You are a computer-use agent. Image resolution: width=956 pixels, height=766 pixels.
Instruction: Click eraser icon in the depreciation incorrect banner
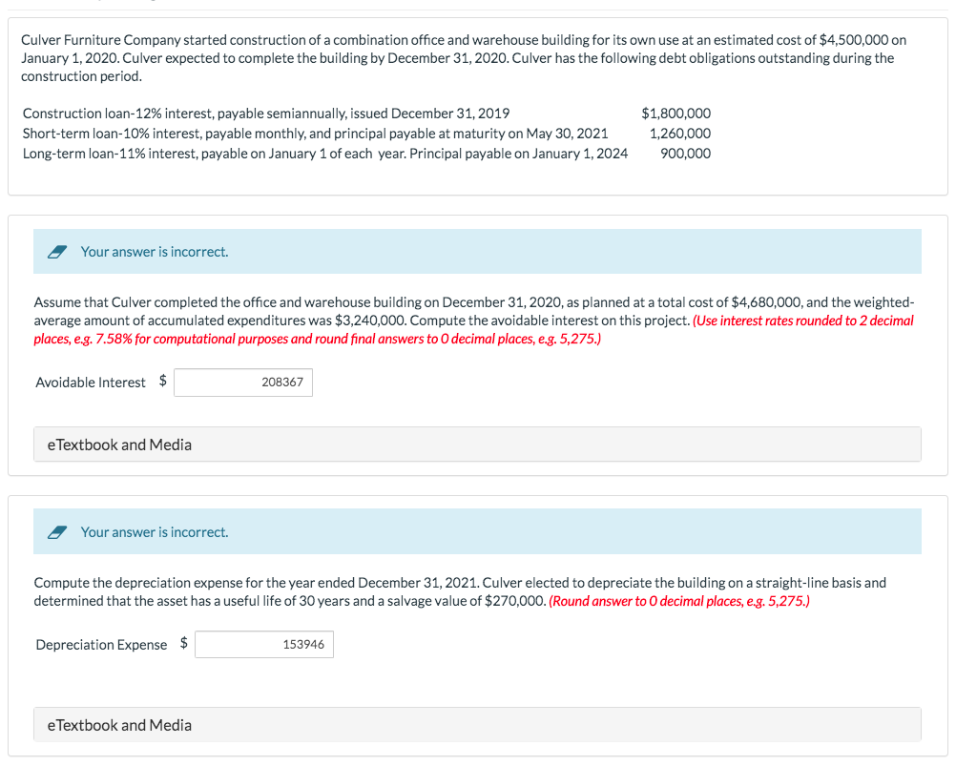[57, 532]
